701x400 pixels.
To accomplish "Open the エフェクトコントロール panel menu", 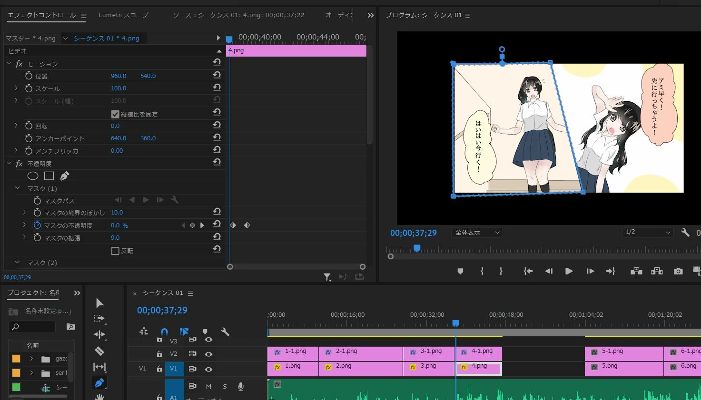I will 83,16.
